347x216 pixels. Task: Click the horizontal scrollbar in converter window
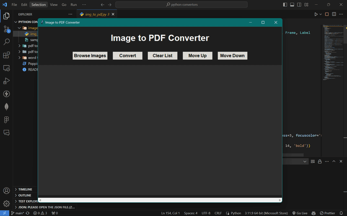coord(160,200)
